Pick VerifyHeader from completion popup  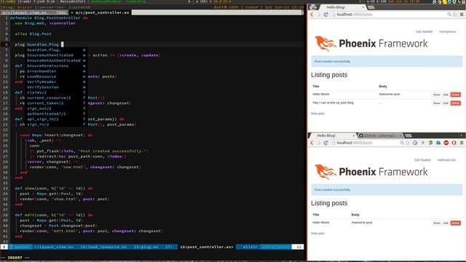click(x=56, y=82)
